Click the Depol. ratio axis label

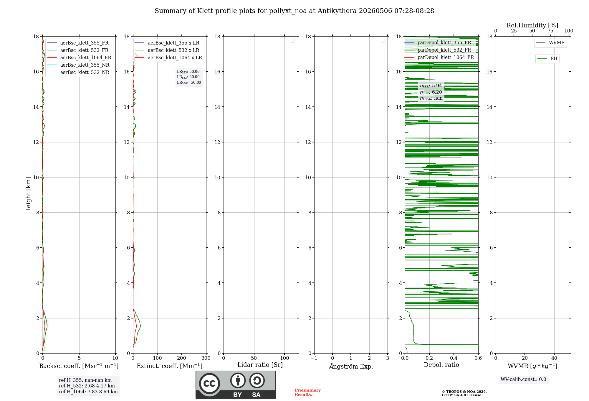tap(441, 365)
